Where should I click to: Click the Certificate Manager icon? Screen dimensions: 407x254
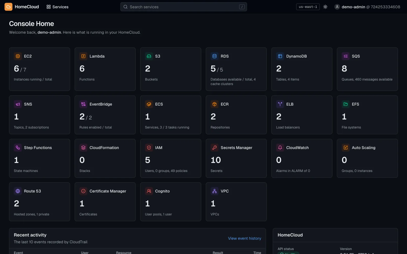click(83, 191)
